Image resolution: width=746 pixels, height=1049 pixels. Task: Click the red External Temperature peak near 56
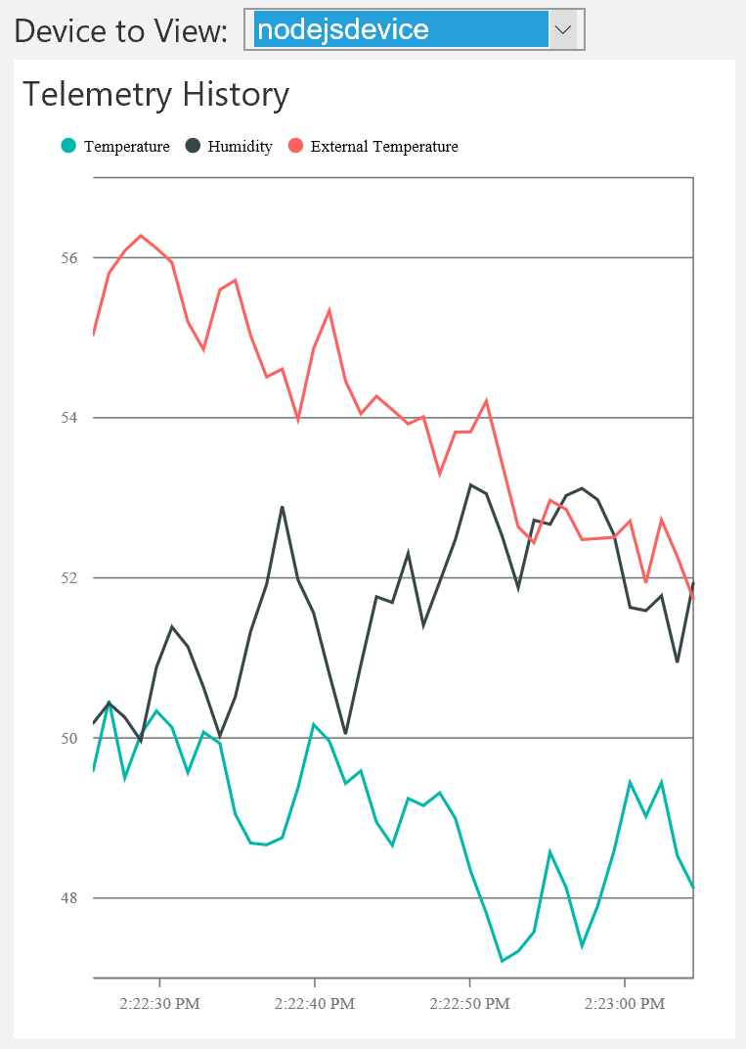click(139, 235)
